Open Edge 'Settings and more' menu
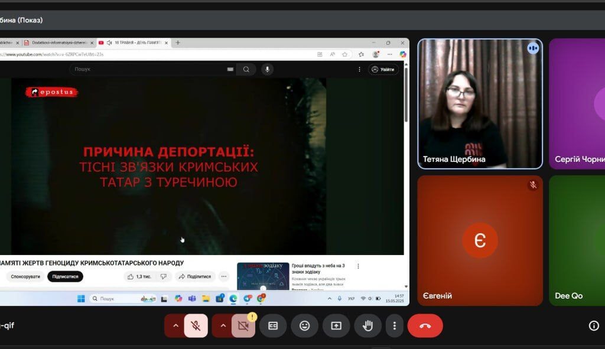The image size is (605, 349). pyautogui.click(x=390, y=54)
